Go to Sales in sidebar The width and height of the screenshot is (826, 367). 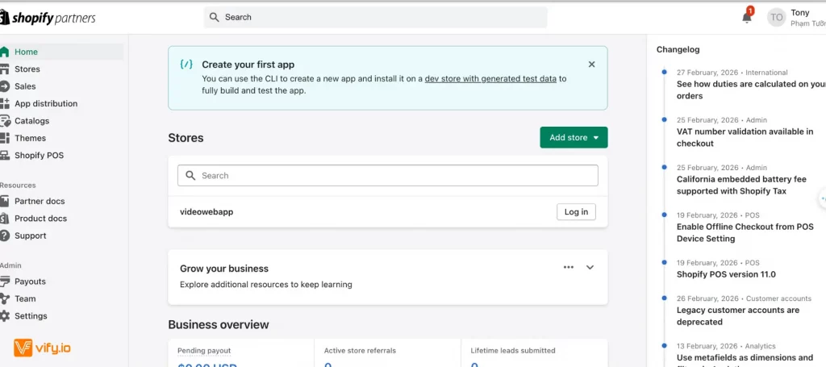coord(61,86)
